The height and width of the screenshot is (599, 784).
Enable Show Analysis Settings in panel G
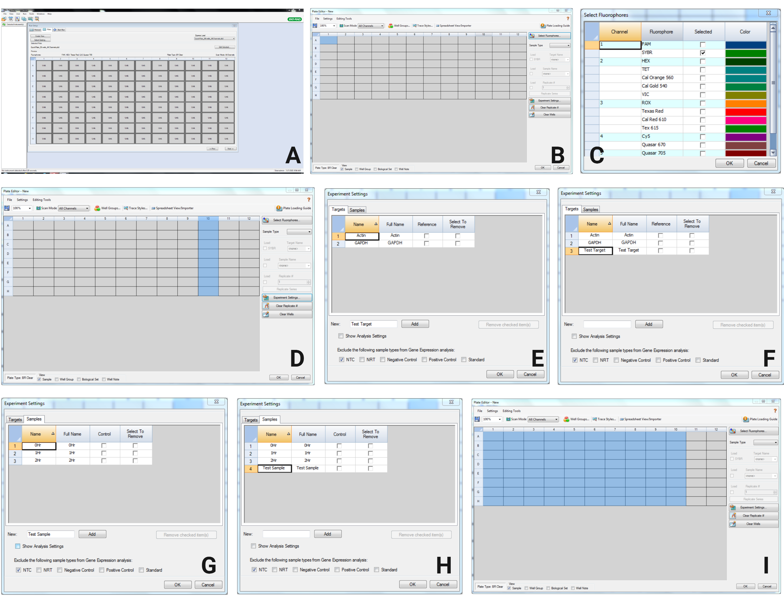(18, 546)
